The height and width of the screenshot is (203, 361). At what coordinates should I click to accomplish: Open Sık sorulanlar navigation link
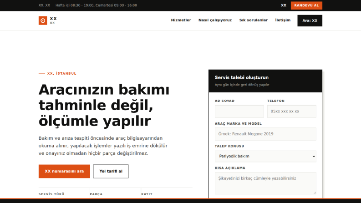(x=254, y=20)
